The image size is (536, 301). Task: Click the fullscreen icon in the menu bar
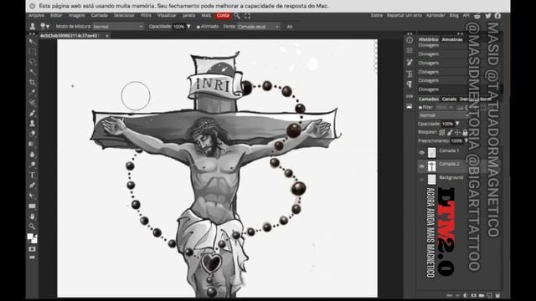click(248, 16)
